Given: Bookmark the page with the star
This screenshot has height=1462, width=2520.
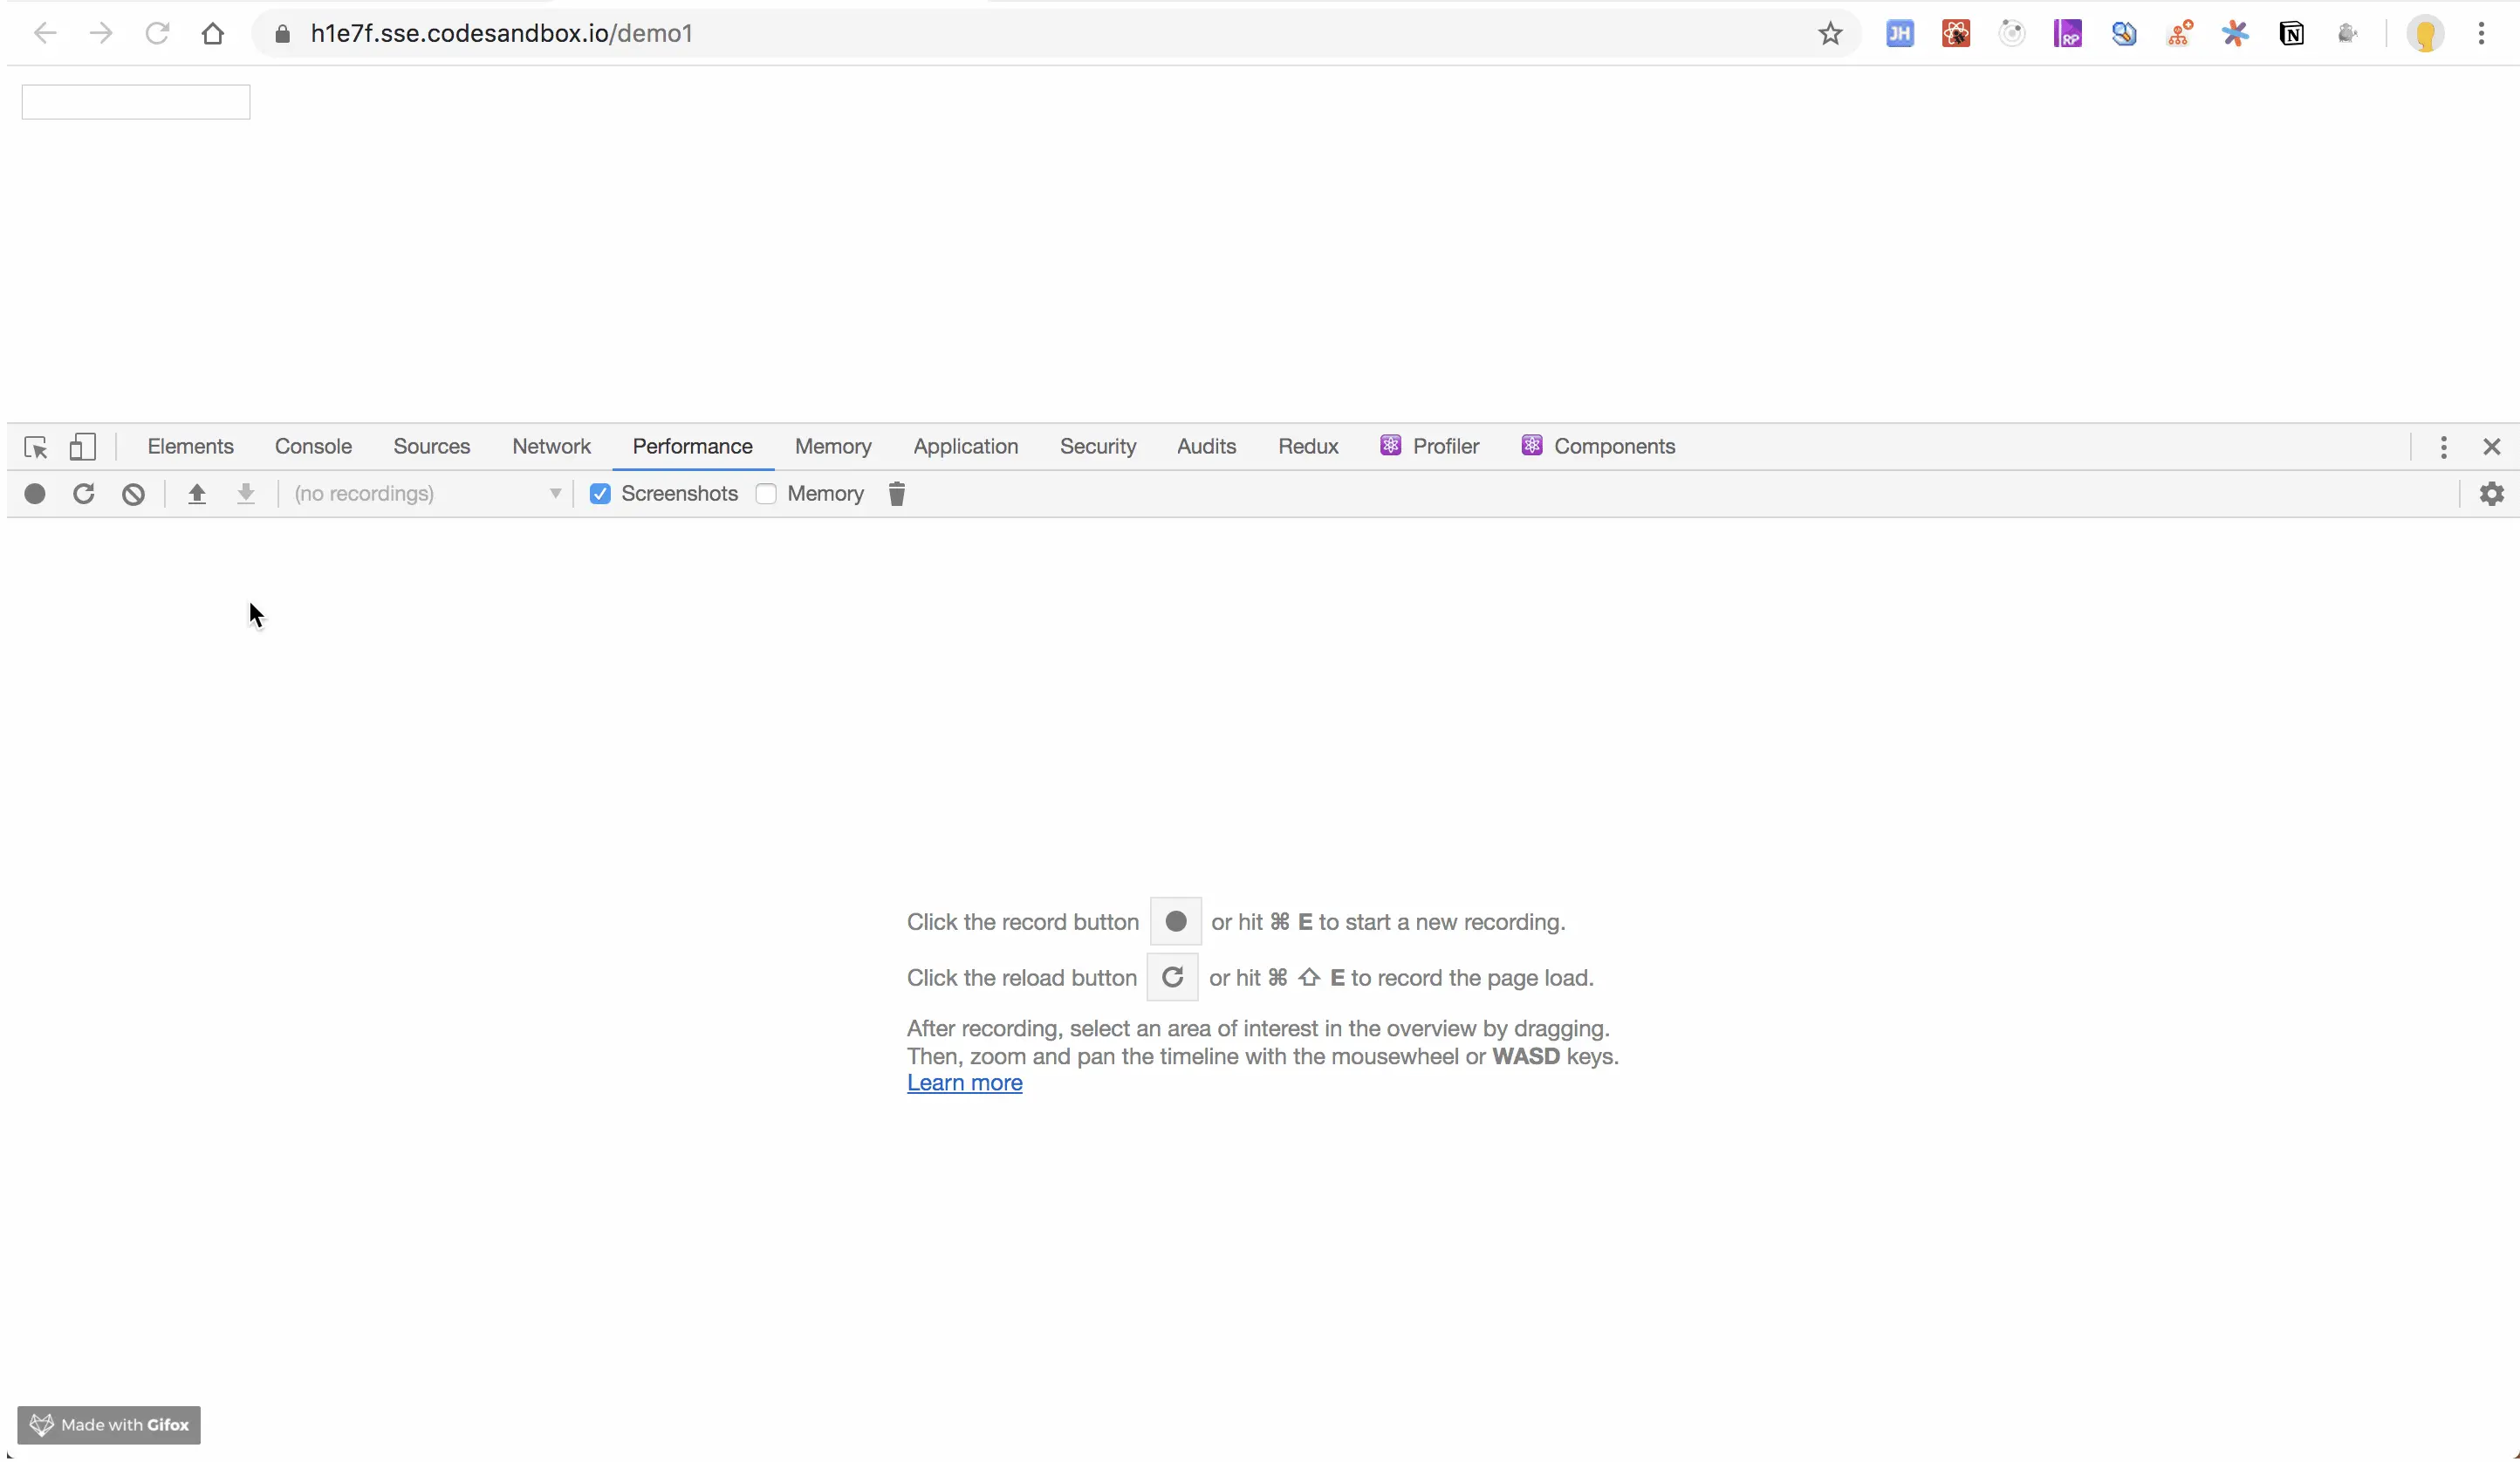Looking at the screenshot, I should pos(1830,33).
